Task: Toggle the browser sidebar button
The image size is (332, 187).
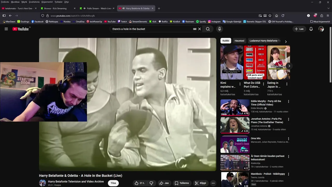Action: pos(4,16)
